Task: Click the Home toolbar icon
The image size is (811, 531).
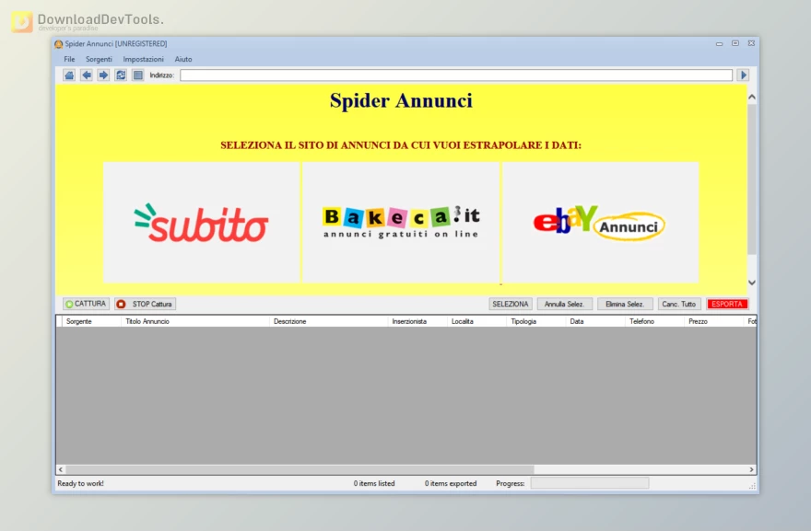Action: tap(69, 75)
